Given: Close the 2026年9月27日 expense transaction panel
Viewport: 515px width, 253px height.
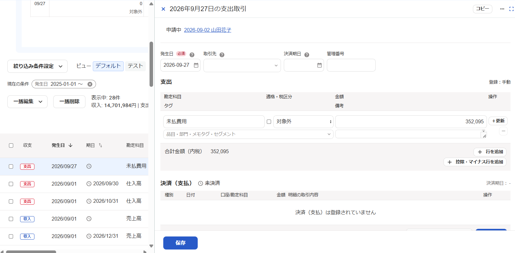Looking at the screenshot, I should point(163,9).
